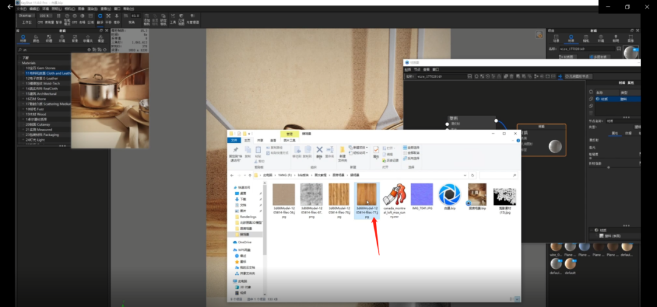Viewport: 657px width, 307px height.
Task: Select canada_montreal_loft_max_sunny.exr file
Action: 394,201
